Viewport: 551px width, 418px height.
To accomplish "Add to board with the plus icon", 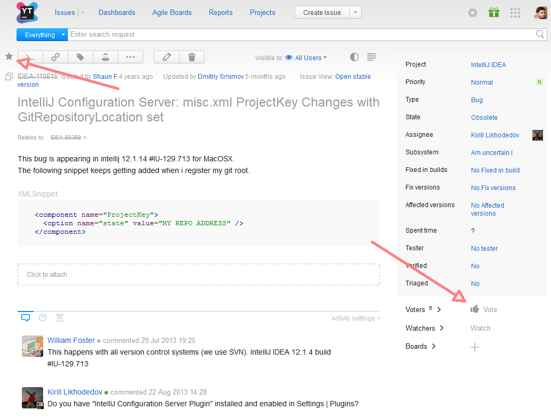I will 475,347.
